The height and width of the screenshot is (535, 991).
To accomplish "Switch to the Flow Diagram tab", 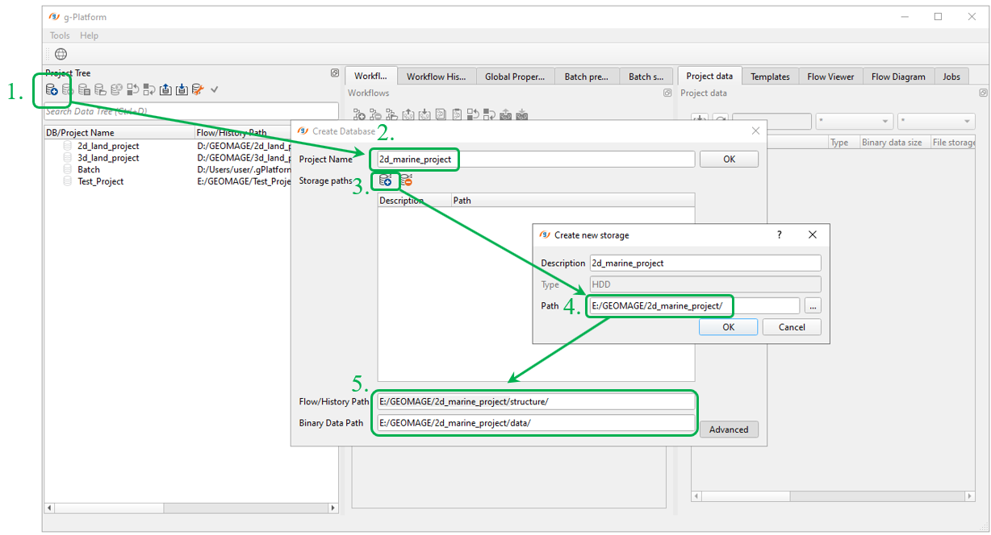I will pyautogui.click(x=898, y=77).
